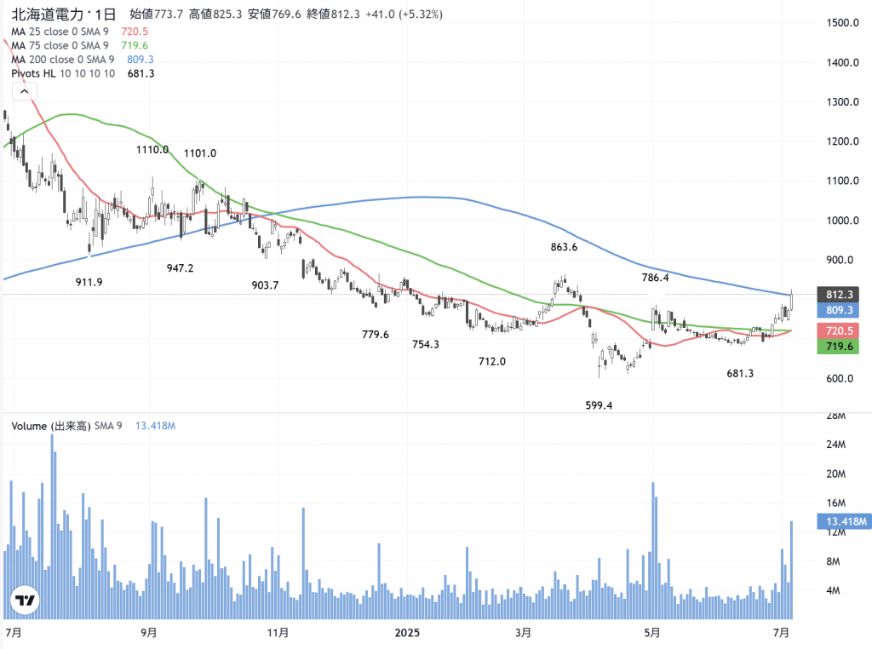Select the MA 25 close 0 SMA 9 legend

coord(60,32)
